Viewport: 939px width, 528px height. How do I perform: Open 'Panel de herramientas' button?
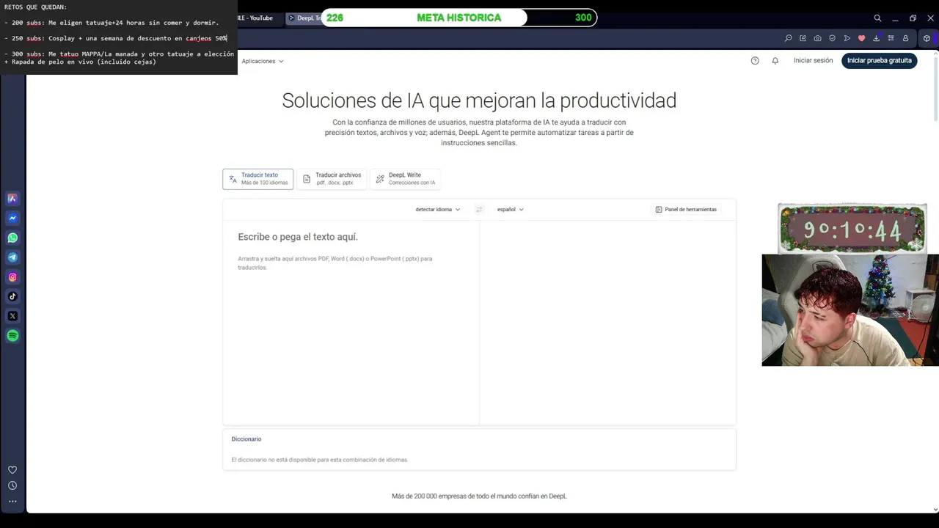[x=686, y=210]
